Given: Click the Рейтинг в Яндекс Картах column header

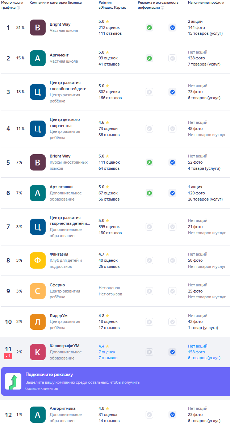Looking at the screenshot, I should 112,5.
